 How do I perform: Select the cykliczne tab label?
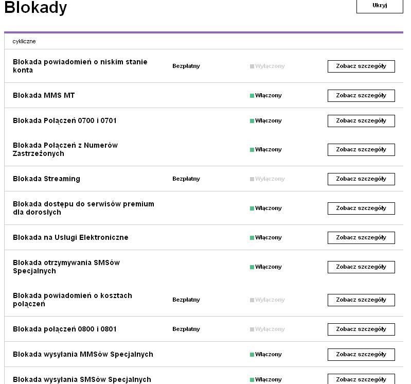click(24, 41)
